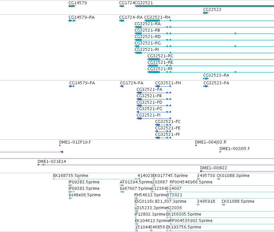274x232 pixels.
Task: Select the CK01088.5prime EST glyph
Action: pyautogui.click(x=223, y=205)
